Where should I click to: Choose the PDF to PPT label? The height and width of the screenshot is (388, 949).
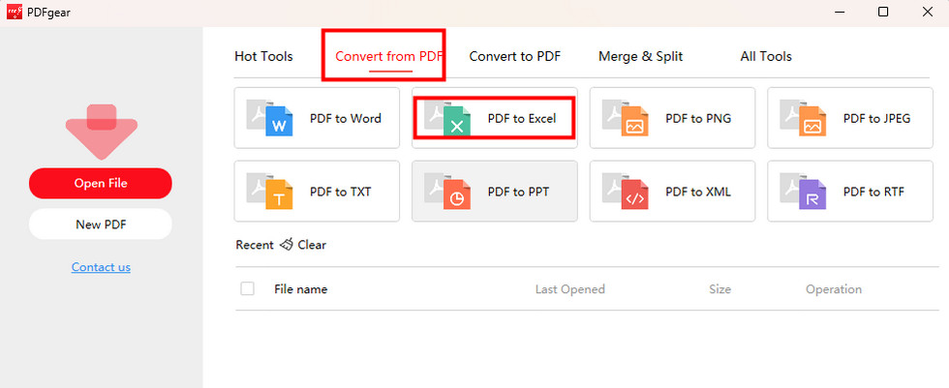coord(519,193)
